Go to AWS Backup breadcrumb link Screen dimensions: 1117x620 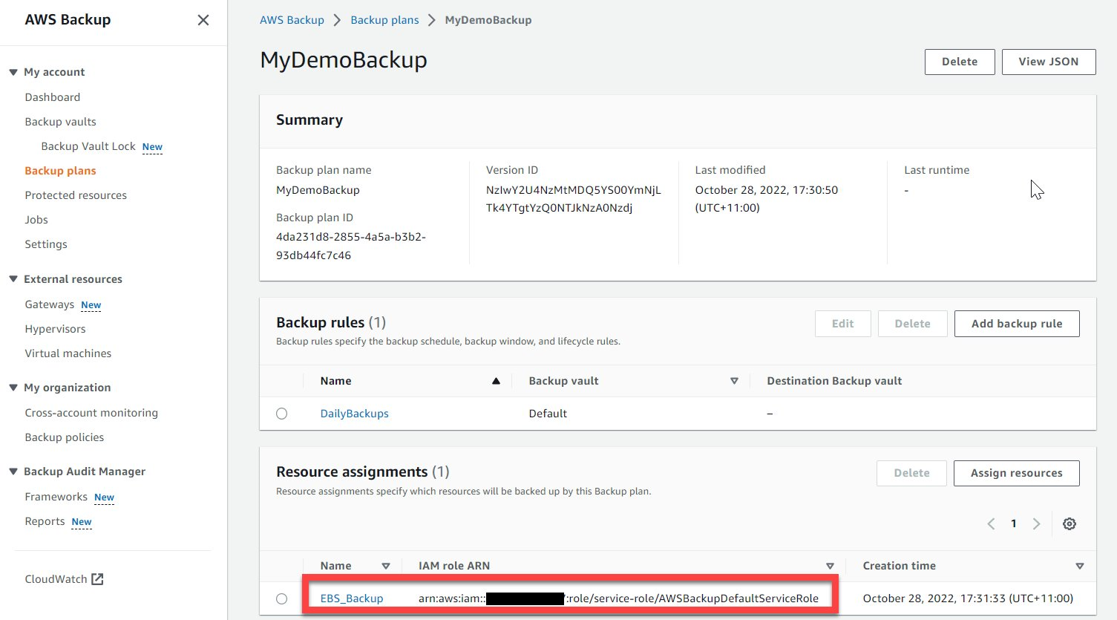point(292,20)
